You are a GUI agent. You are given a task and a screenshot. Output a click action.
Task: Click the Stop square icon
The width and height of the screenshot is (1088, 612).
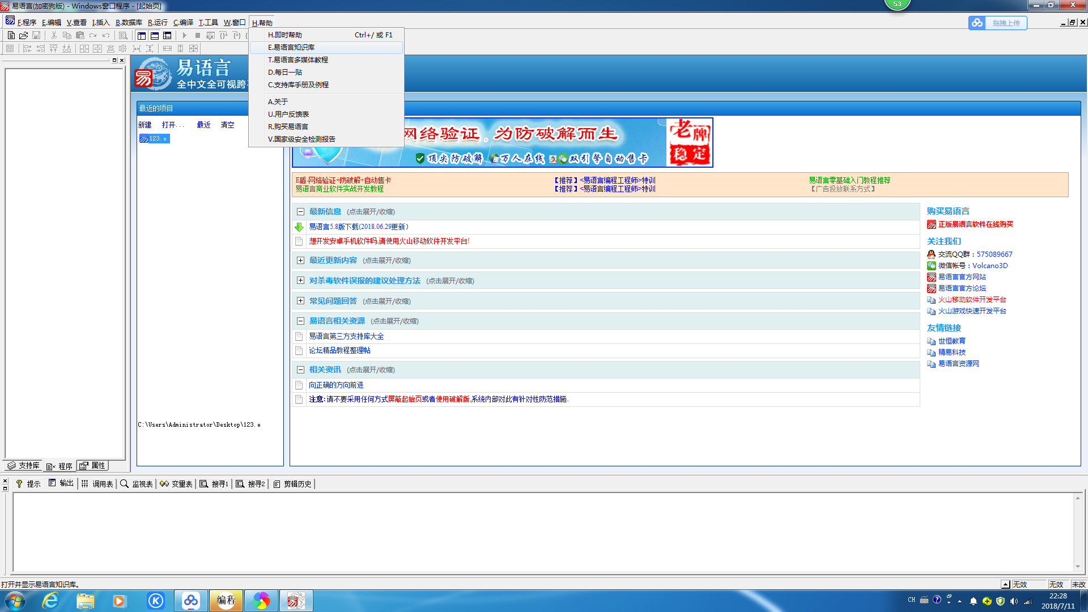197,35
